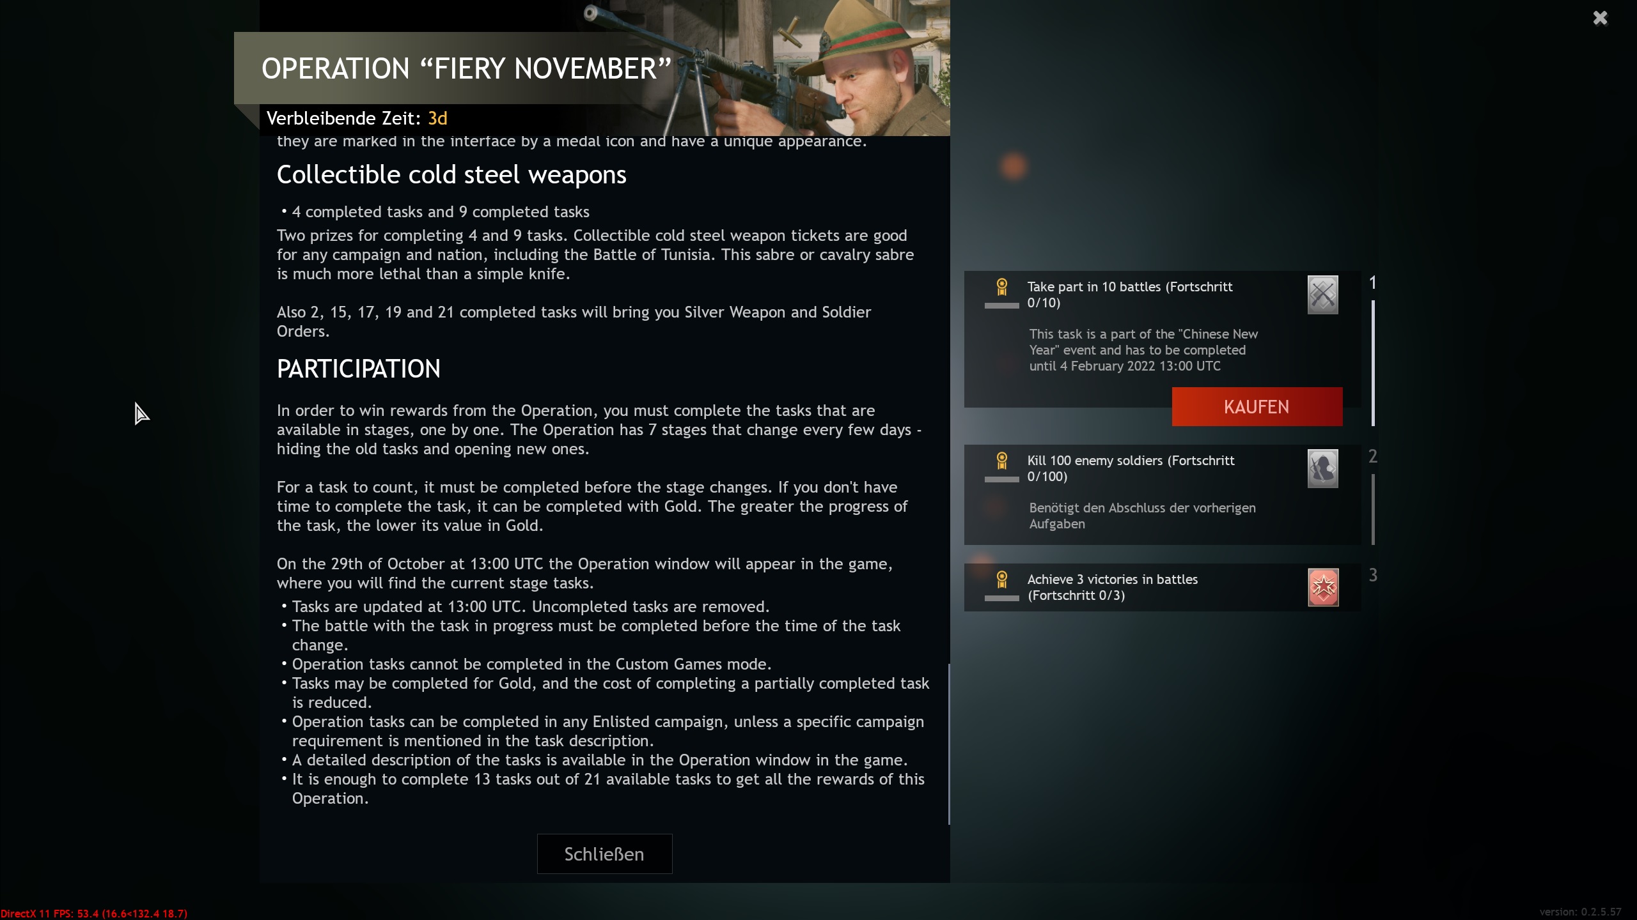
Task: Click stage number 1 marker
Action: 1373,283
